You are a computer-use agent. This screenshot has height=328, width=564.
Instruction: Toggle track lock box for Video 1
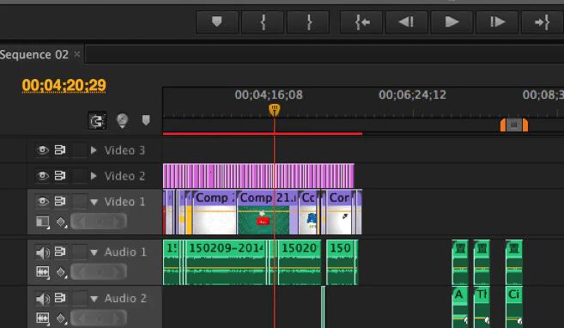[x=79, y=202]
